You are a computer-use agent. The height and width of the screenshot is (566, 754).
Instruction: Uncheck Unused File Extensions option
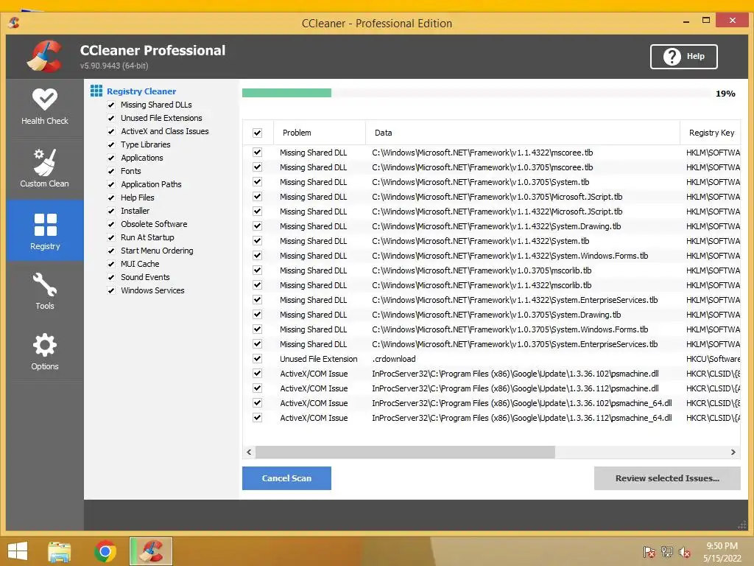click(111, 118)
